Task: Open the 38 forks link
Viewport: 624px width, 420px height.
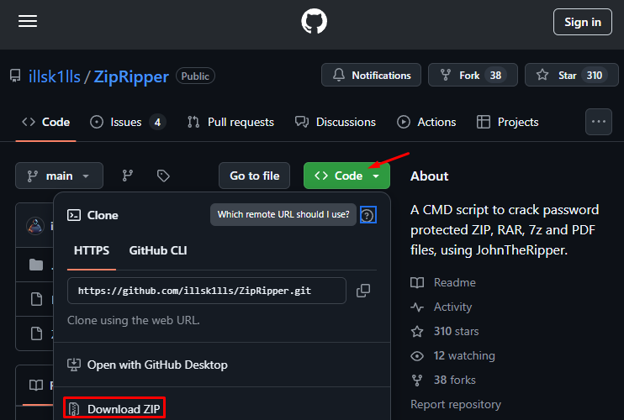Action: tap(443, 380)
